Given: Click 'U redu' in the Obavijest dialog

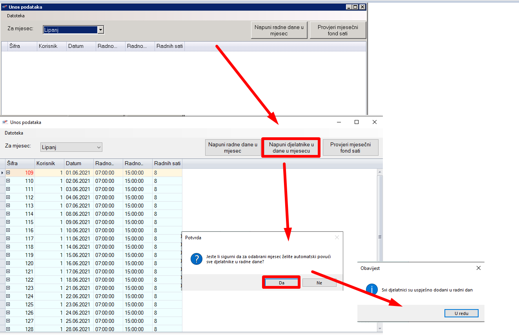Looking at the screenshot, I should point(461,313).
